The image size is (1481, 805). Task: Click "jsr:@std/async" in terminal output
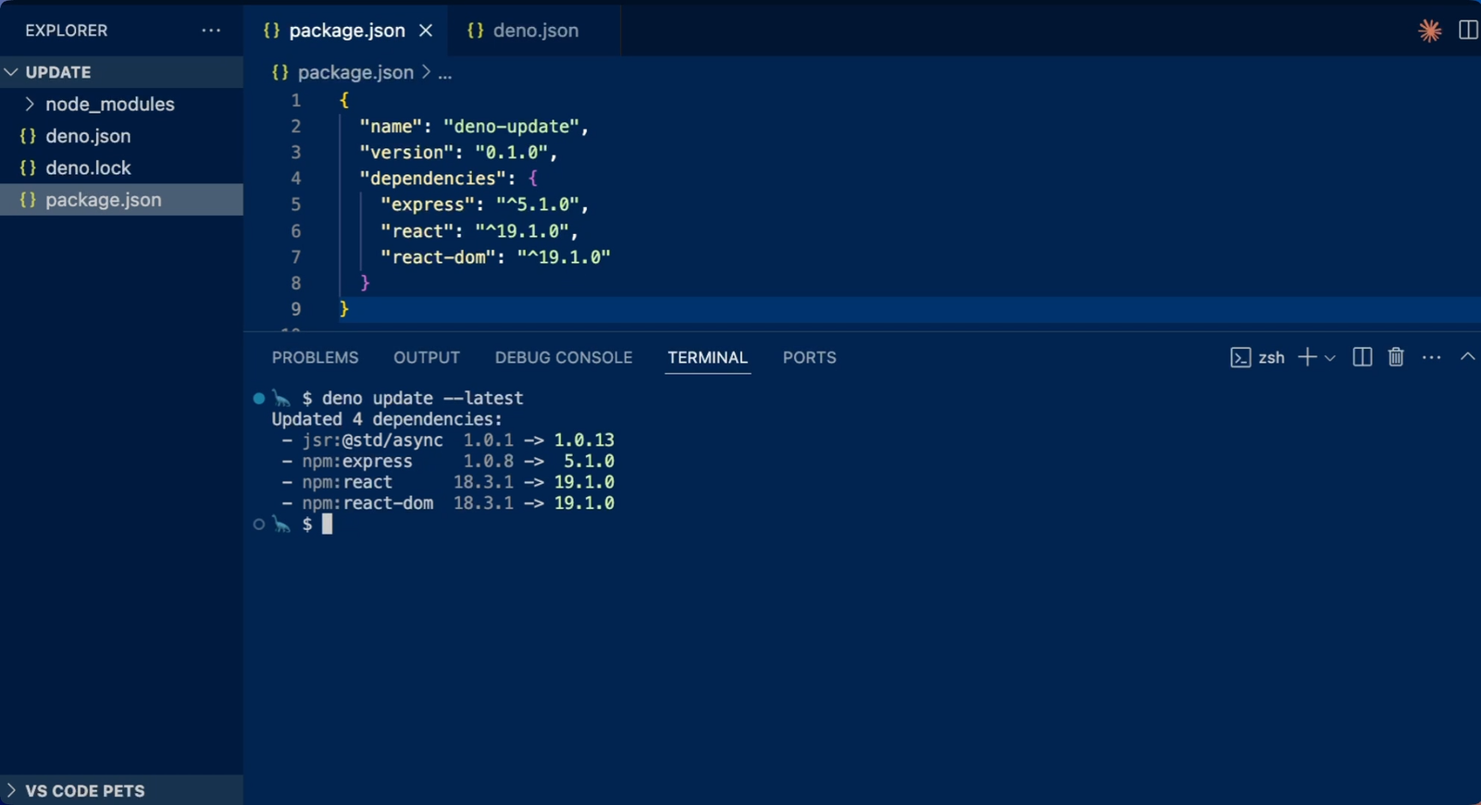[x=372, y=440]
